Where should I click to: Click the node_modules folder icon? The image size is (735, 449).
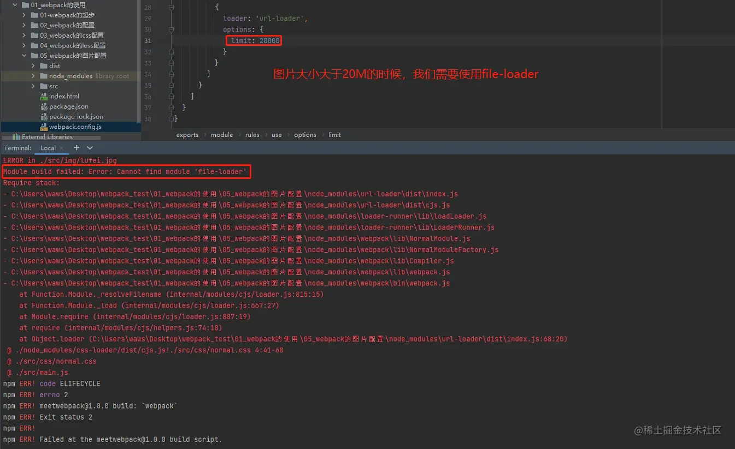(44, 76)
